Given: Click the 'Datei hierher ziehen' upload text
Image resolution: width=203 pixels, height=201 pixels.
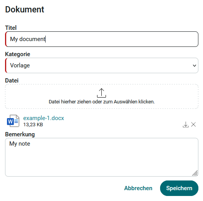Looking at the screenshot, I should pos(102,102).
